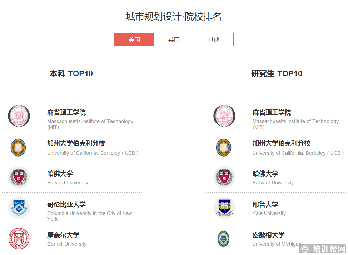Select the 美国 tab
The height and width of the screenshot is (255, 348).
coord(134,40)
